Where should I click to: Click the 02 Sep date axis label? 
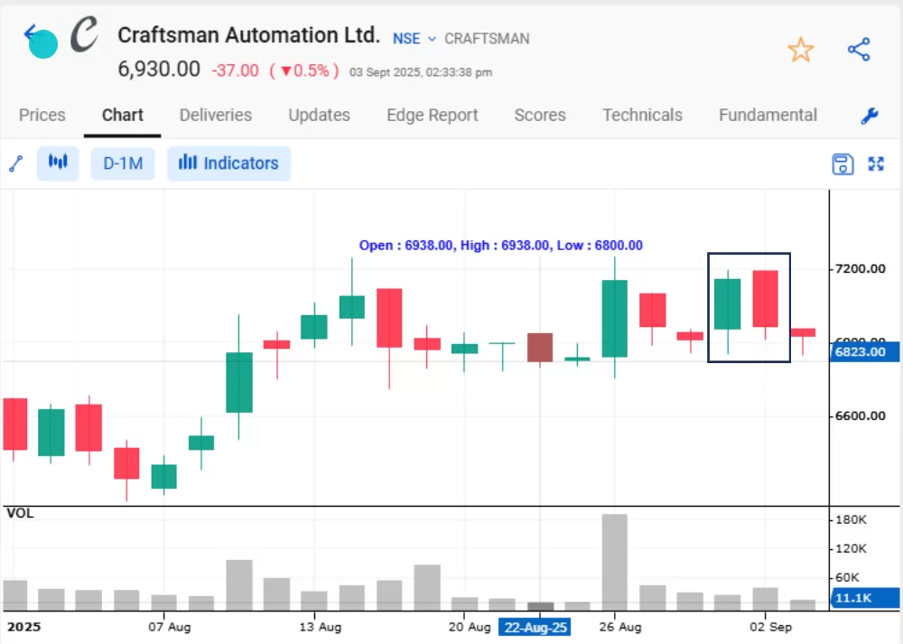[770, 627]
